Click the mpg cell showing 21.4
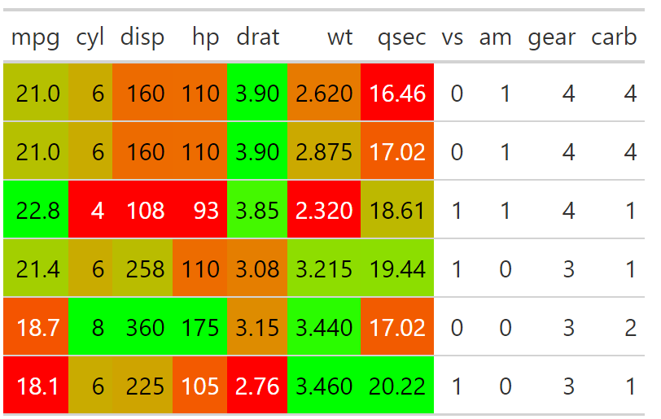Screen dimensions: 661x419 coord(36,268)
